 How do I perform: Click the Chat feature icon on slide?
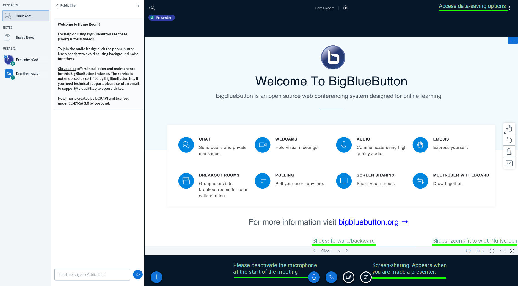pos(186,145)
